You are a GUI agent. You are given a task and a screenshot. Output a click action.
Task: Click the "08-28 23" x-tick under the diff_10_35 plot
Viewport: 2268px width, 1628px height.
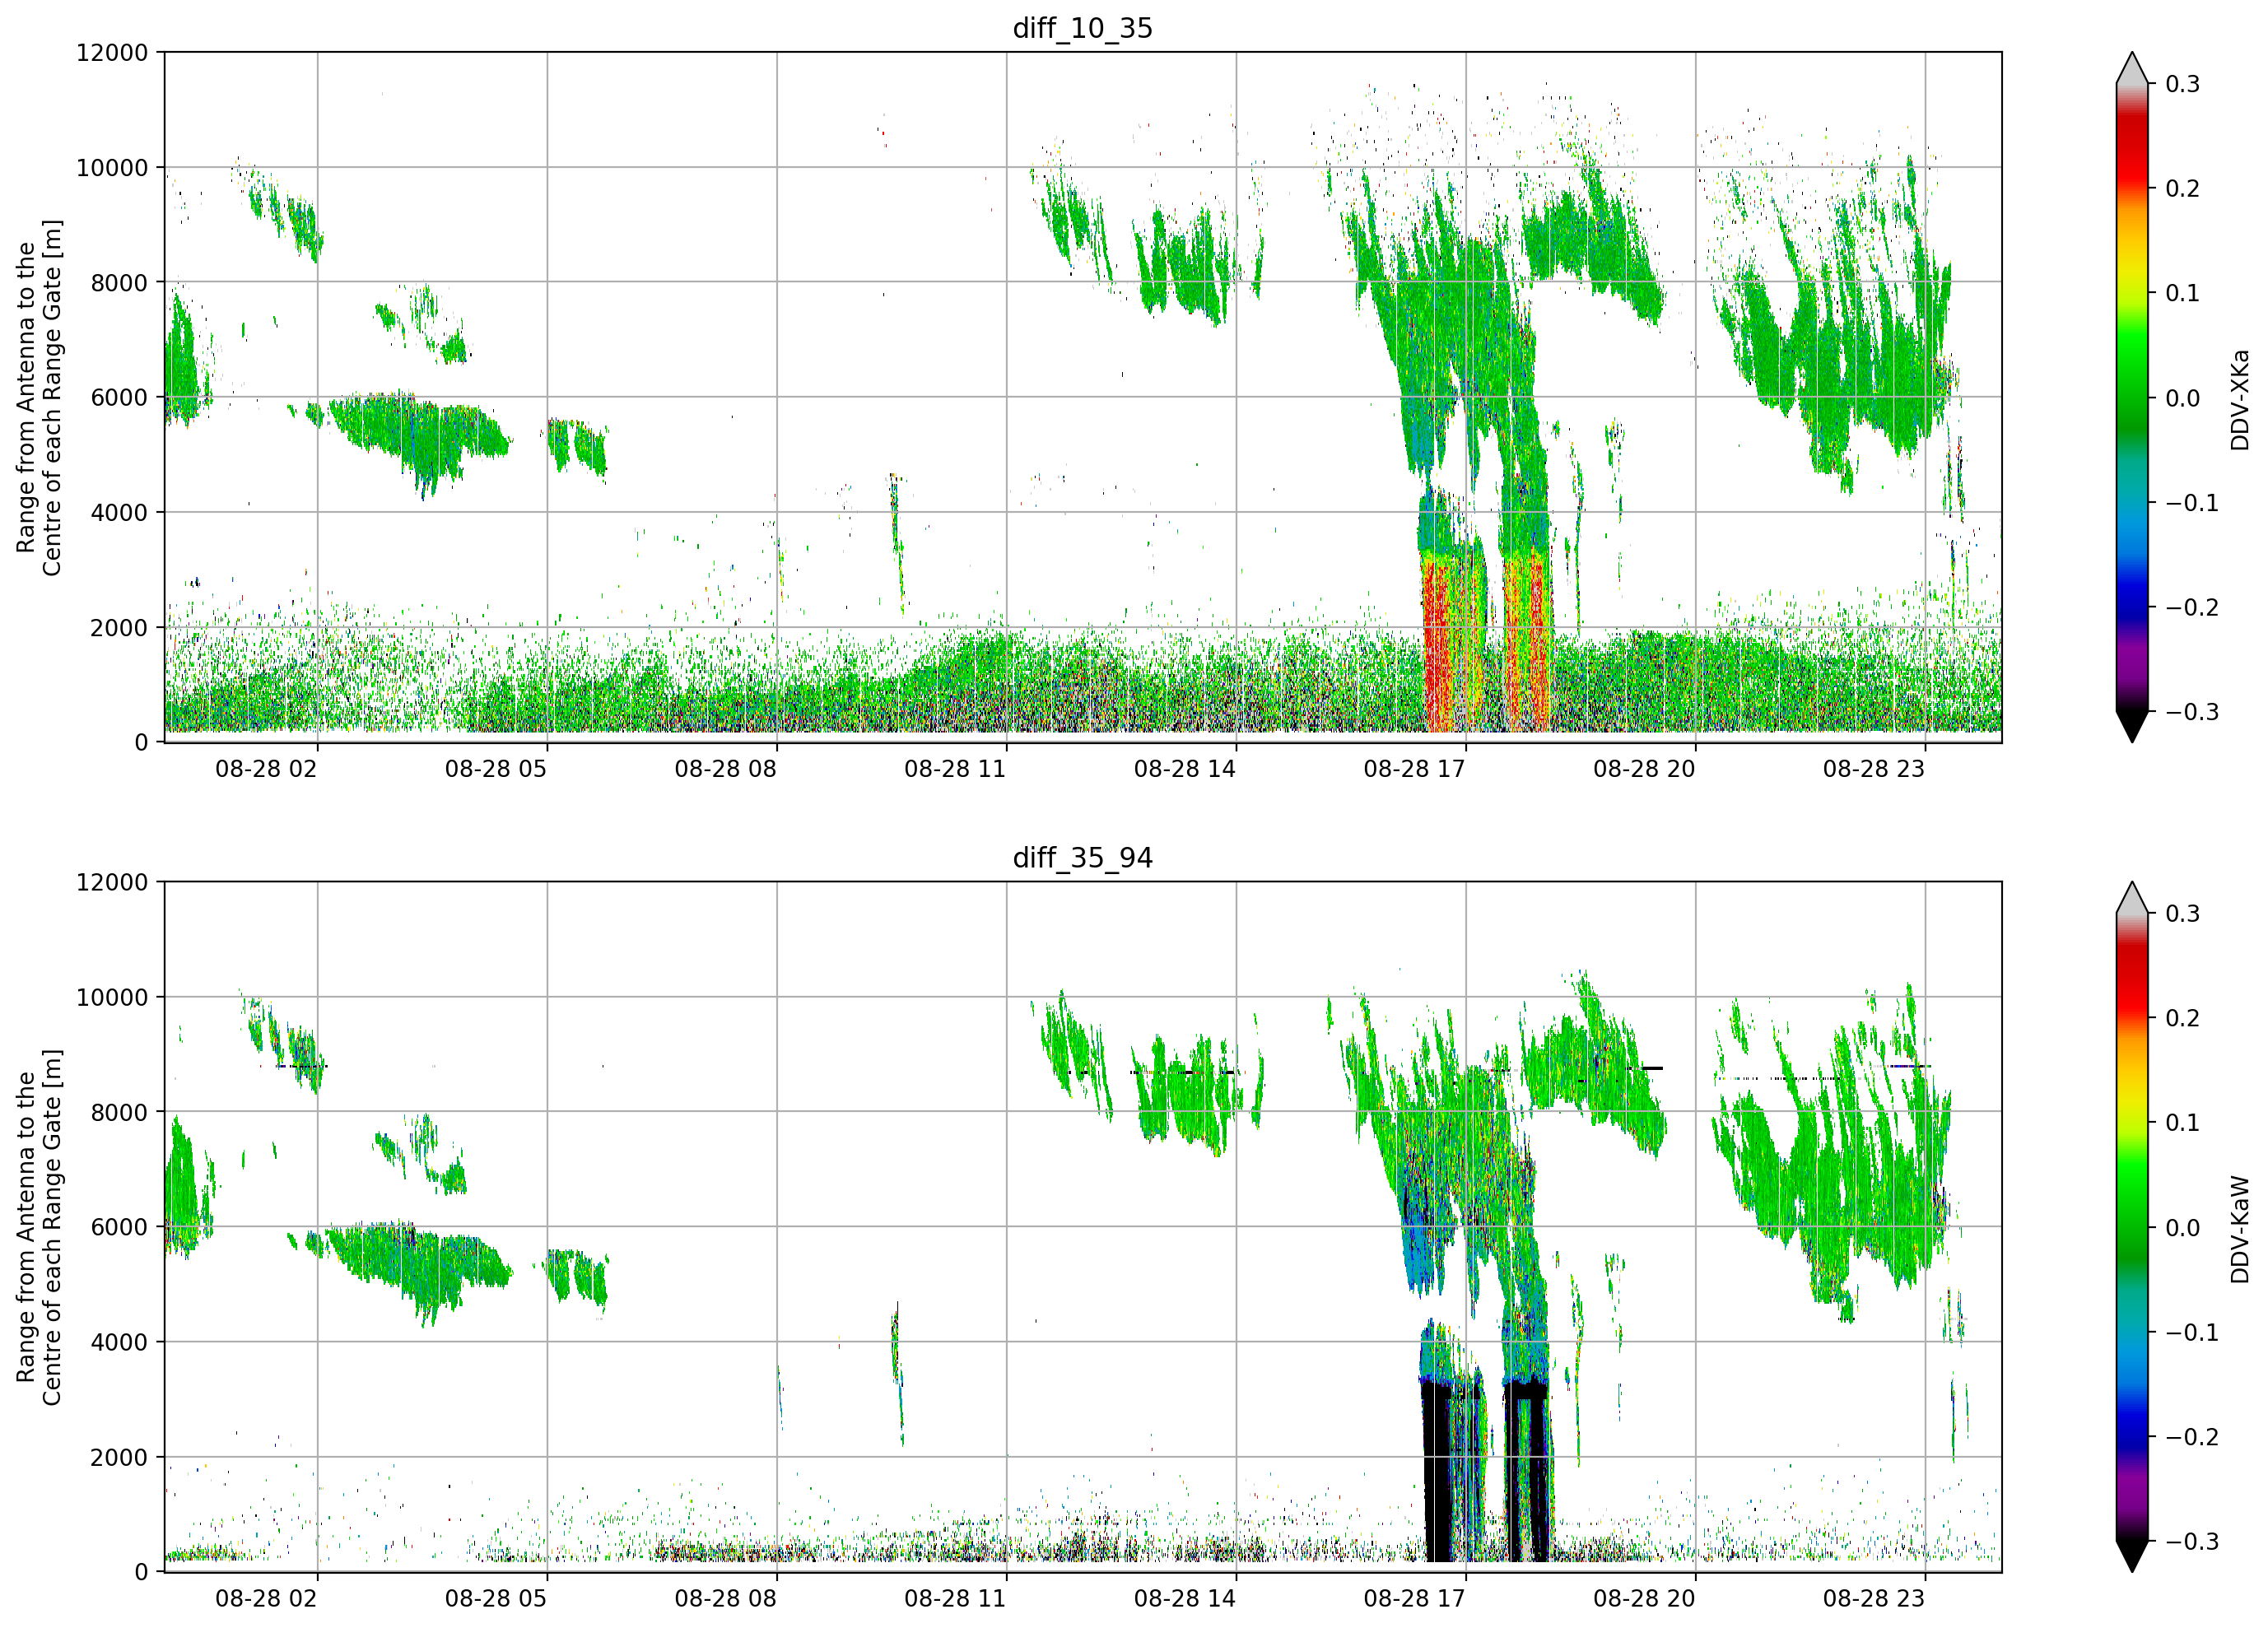click(1874, 769)
